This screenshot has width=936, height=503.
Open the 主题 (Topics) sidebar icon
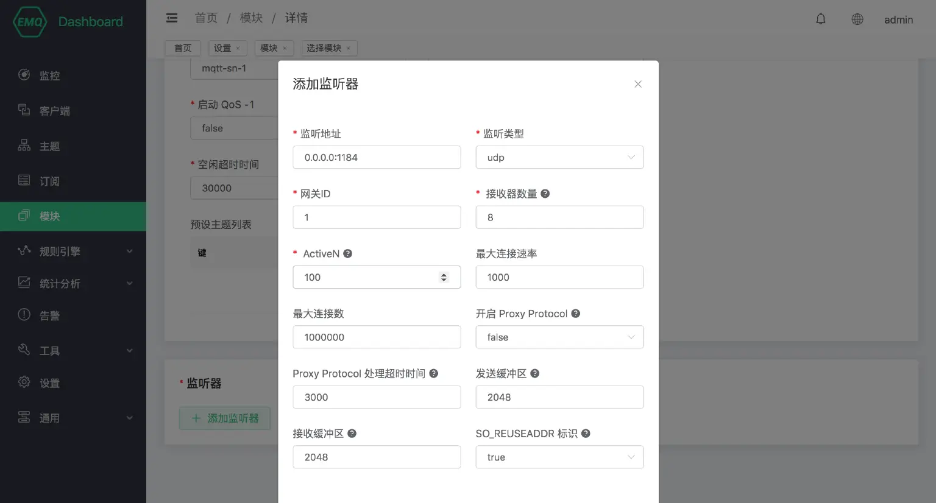[23, 146]
